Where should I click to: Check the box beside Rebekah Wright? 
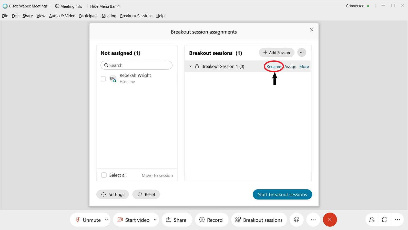(103, 79)
